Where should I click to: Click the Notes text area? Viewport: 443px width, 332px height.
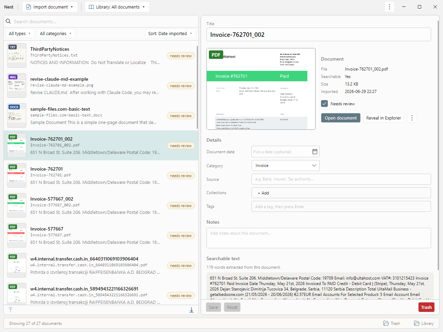[x=319, y=238]
